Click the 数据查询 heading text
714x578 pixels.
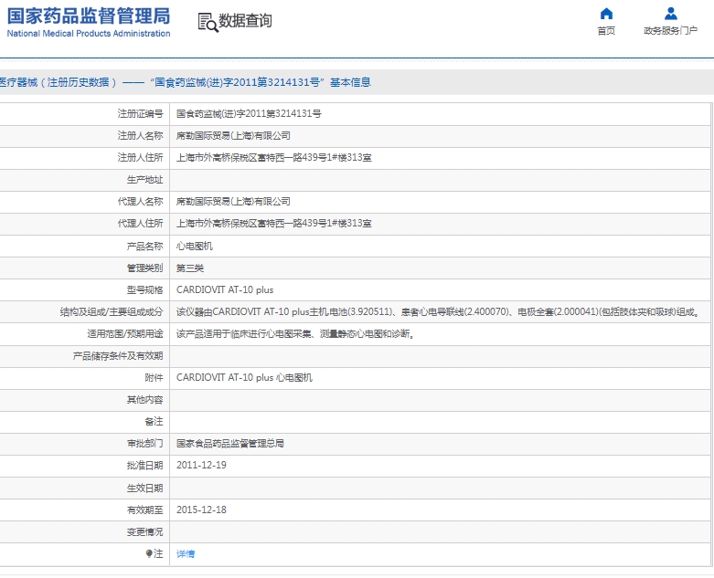tap(245, 21)
